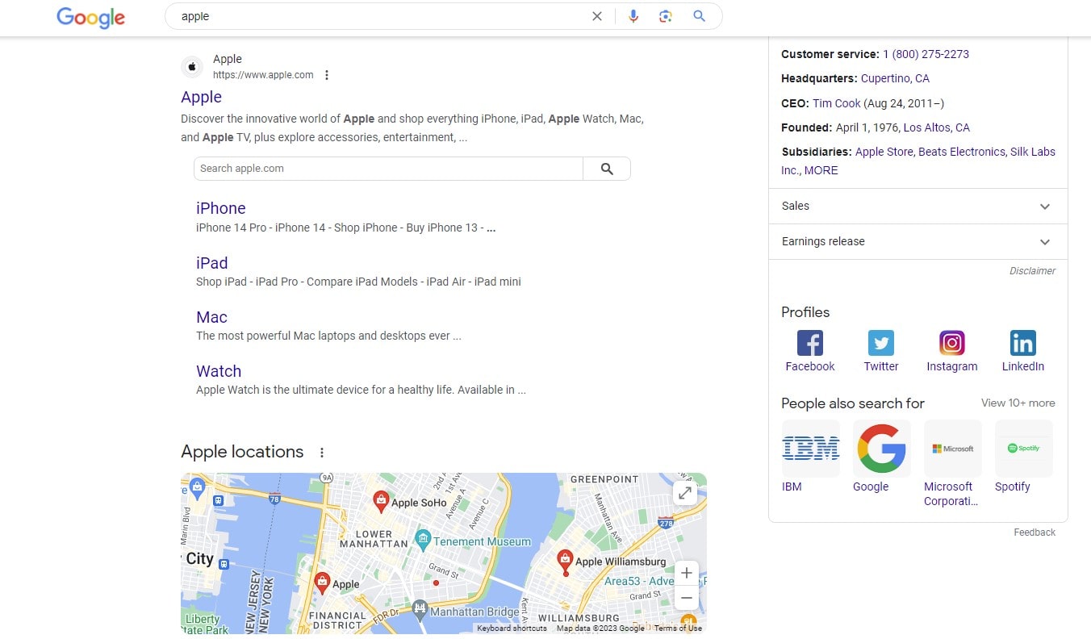Expand the Earnings release section
The image size is (1091, 639).
918,242
